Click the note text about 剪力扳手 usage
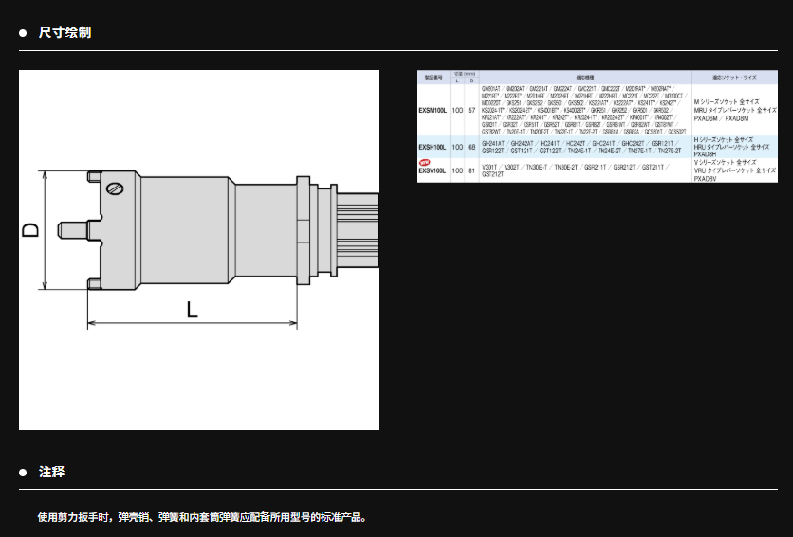Viewport: 793px width, 537px height. click(x=201, y=518)
